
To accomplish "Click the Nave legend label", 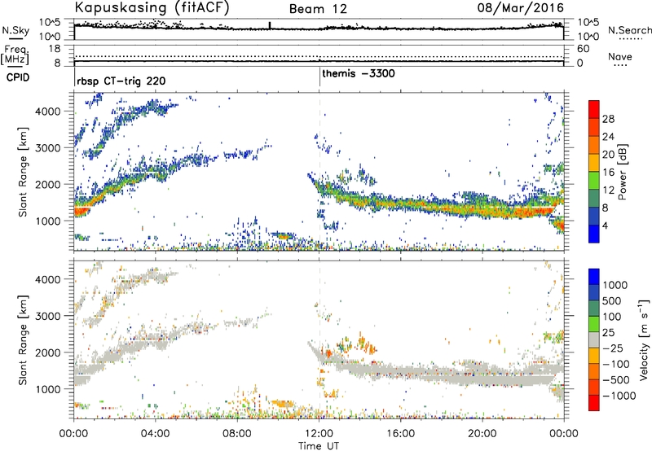I will click(x=619, y=56).
